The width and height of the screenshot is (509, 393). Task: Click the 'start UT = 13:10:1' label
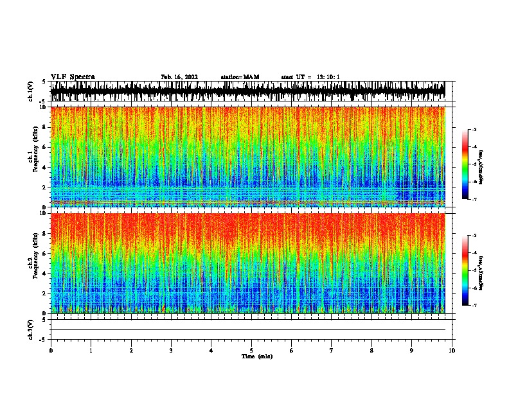pyautogui.click(x=310, y=77)
